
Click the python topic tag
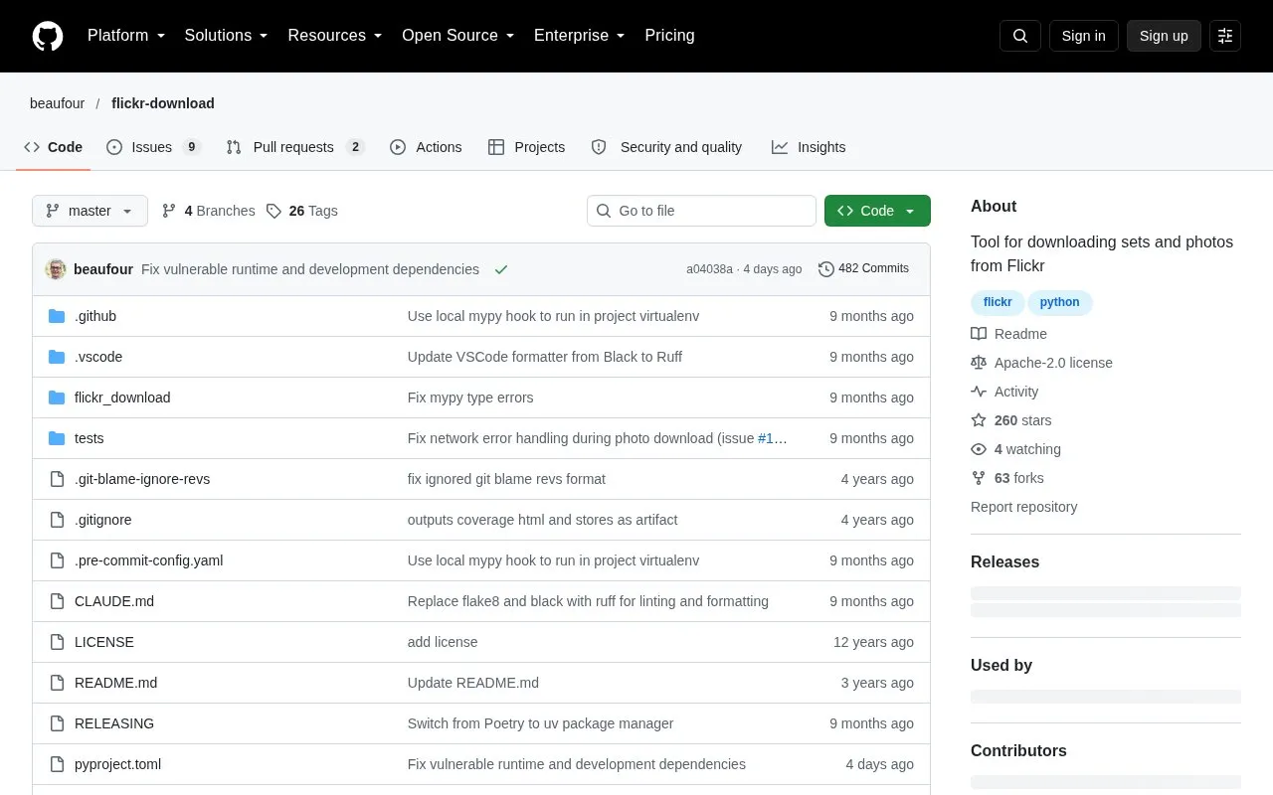[1060, 302]
